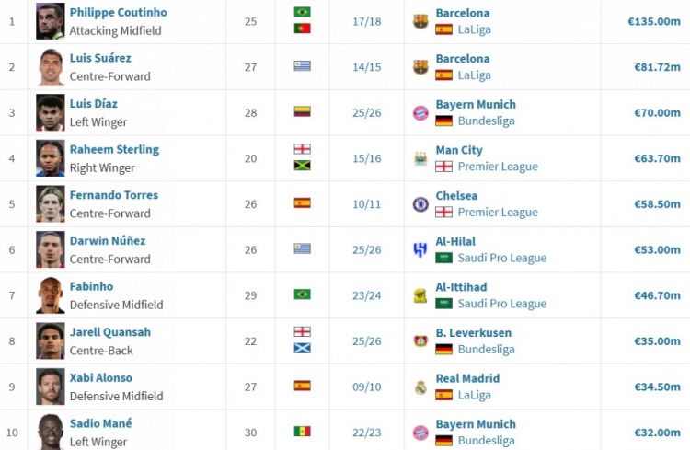The height and width of the screenshot is (450, 690).
Task: Click the Real Madrid club crest
Action: (420, 387)
